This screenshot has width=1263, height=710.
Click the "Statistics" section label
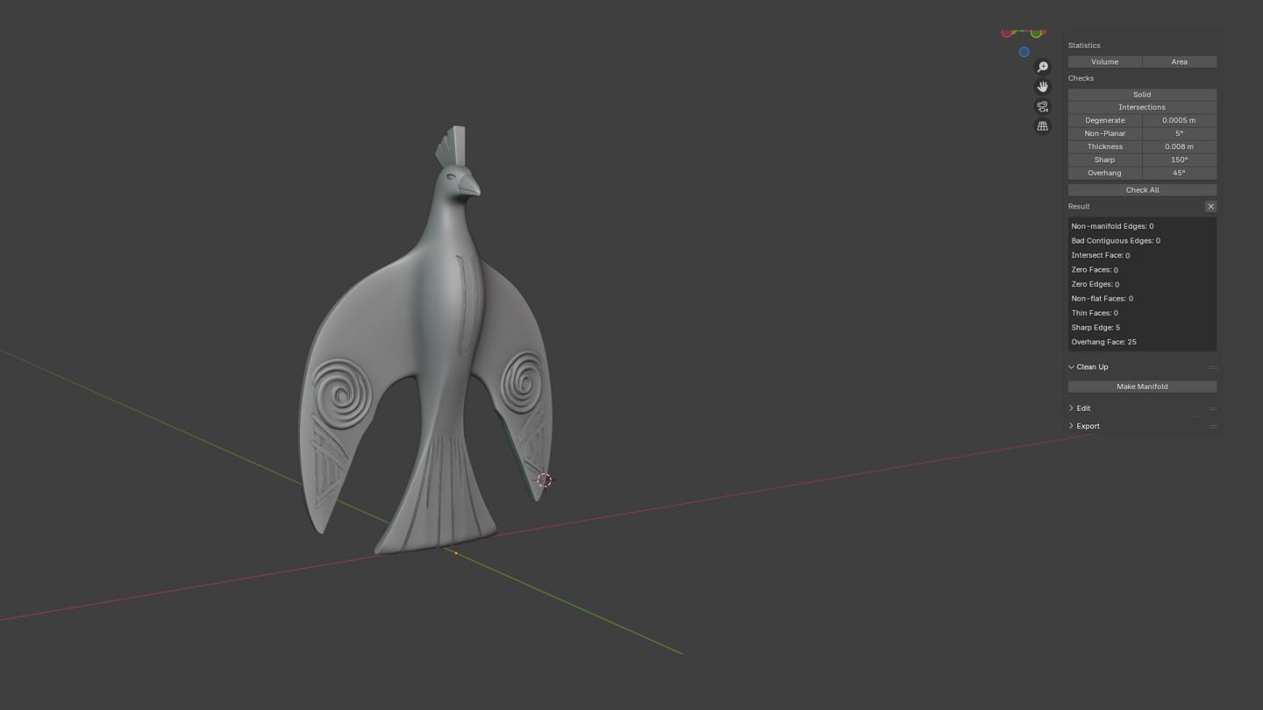[1084, 46]
